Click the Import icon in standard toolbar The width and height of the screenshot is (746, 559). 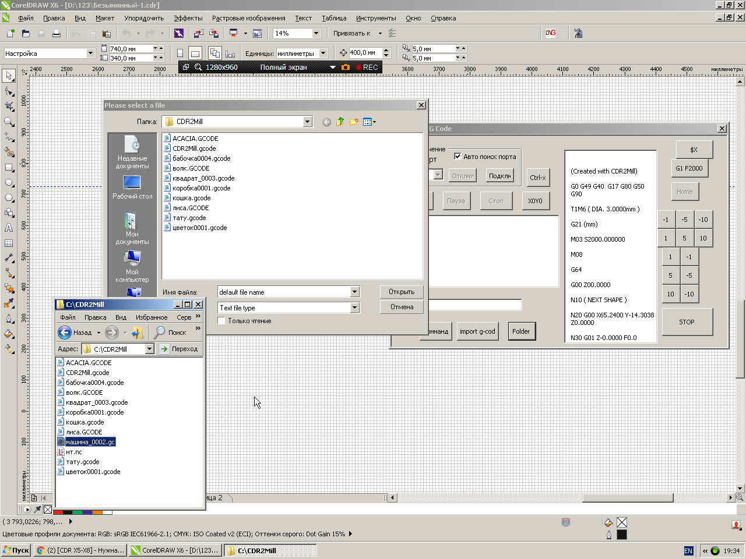199,34
